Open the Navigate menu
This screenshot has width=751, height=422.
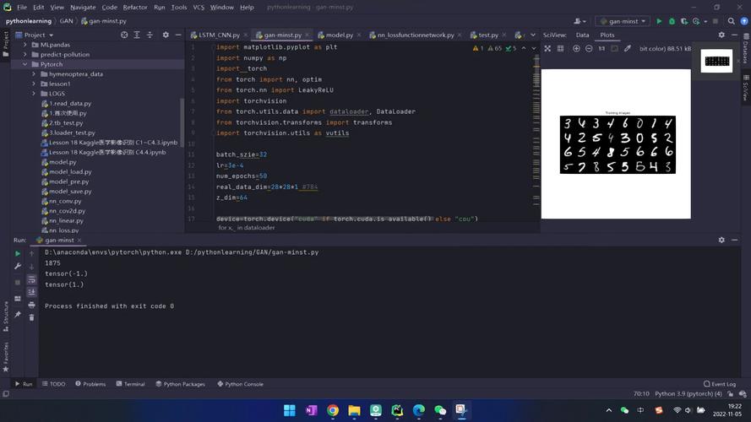pyautogui.click(x=83, y=8)
